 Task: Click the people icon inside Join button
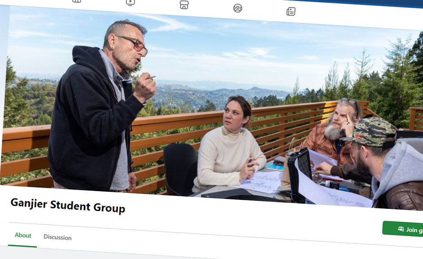coord(401,229)
